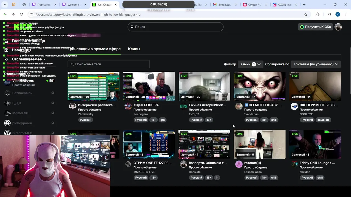Open the Ежиная история stream thumbnail
This screenshot has height=197, width=351.
click(x=204, y=86)
